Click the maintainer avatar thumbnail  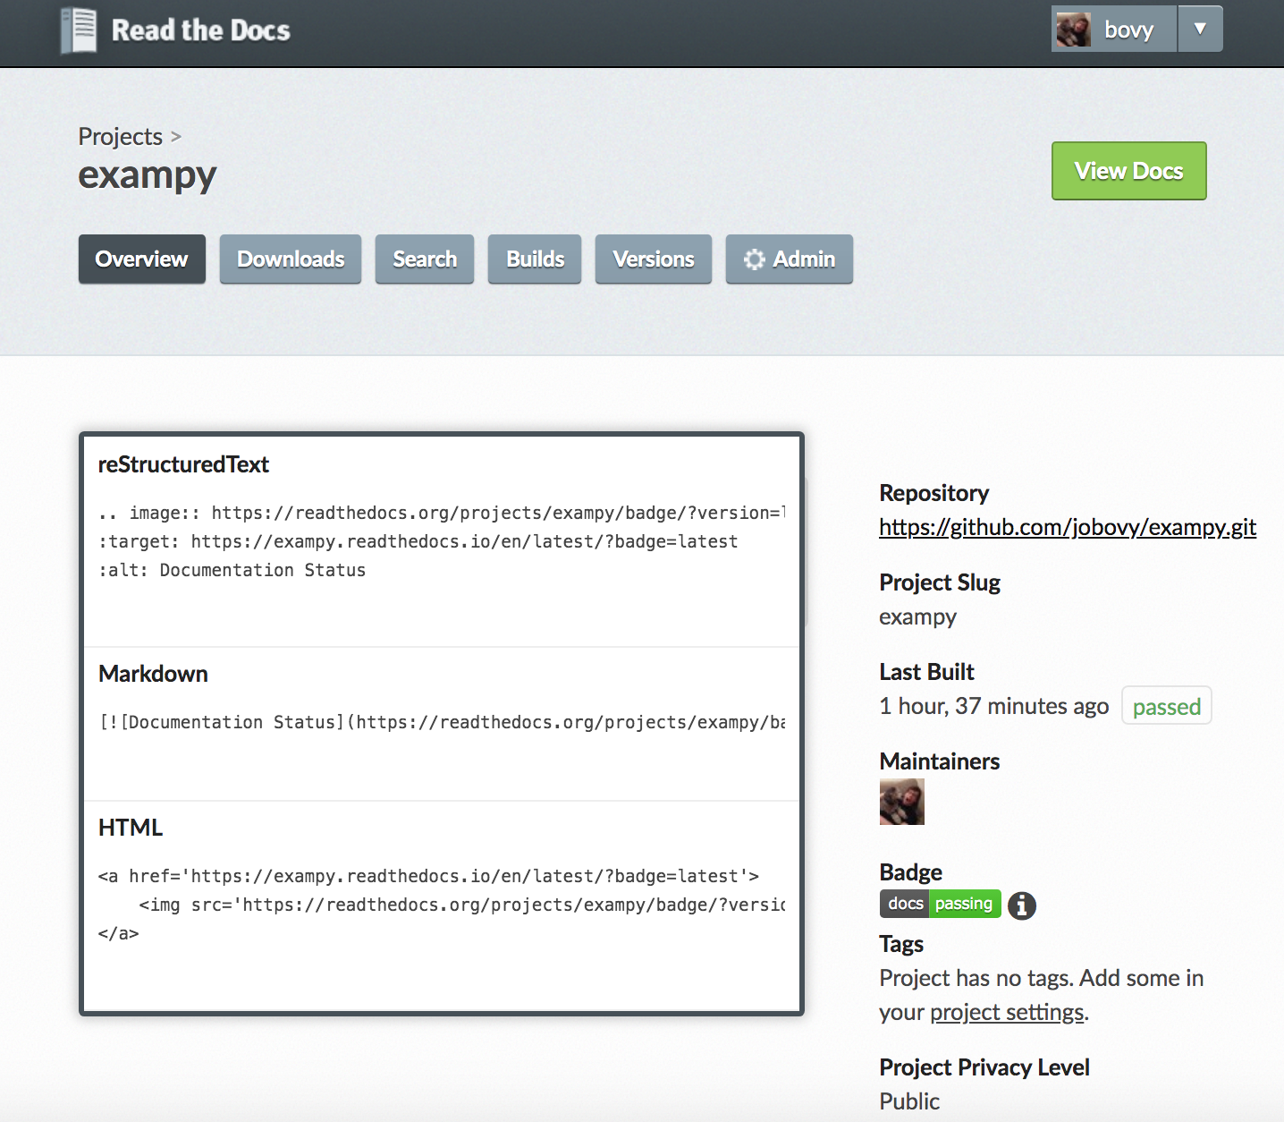902,802
